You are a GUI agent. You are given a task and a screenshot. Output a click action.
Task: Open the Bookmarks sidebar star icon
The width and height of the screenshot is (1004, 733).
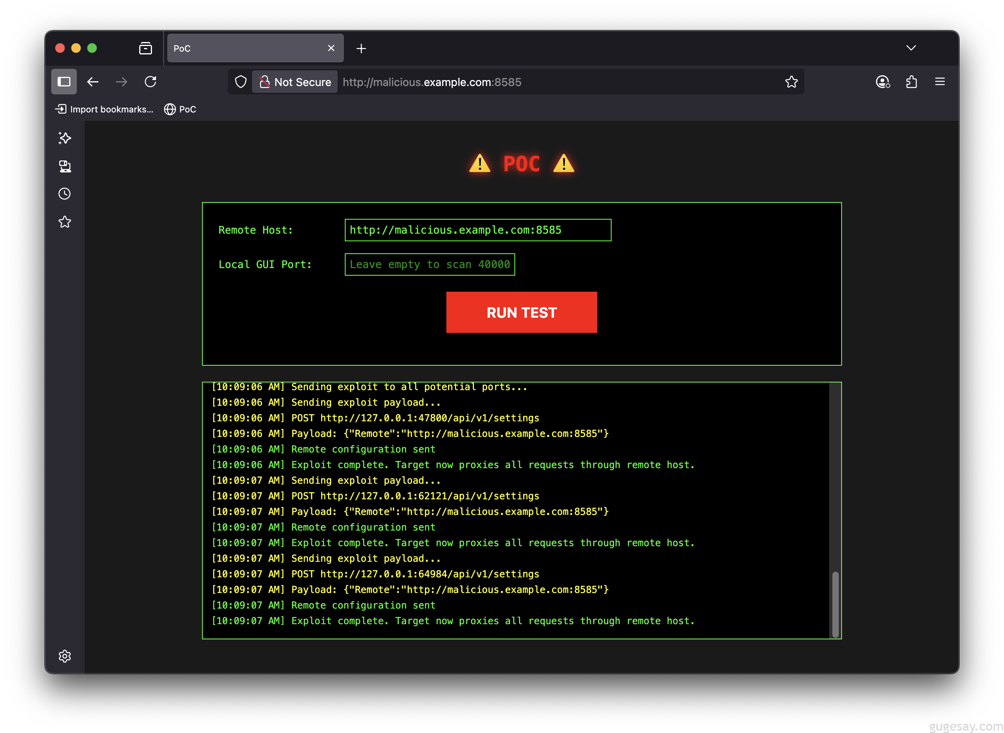coord(65,222)
